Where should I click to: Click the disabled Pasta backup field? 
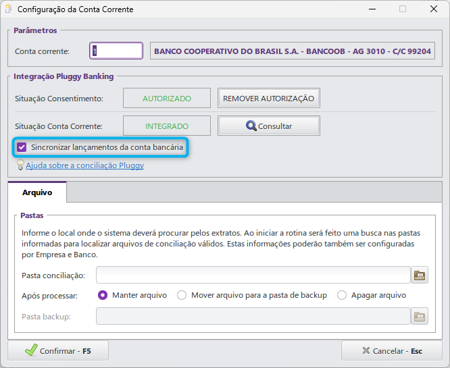pyautogui.click(x=253, y=316)
